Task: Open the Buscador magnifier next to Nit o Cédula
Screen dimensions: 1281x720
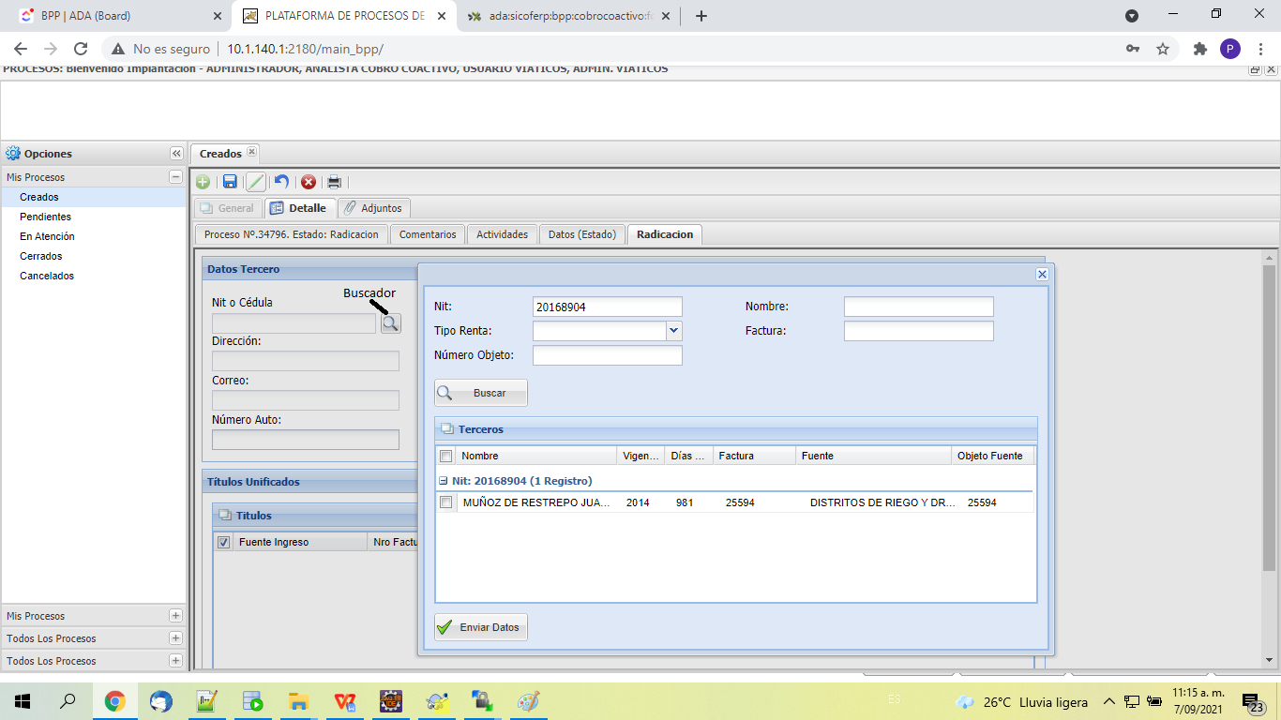Action: 390,323
